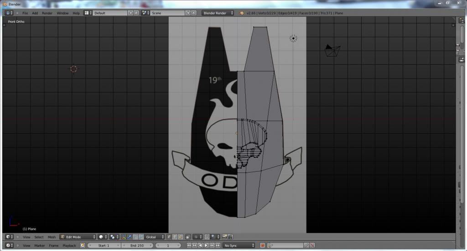Click the lamp object in viewport
467x251 pixels.
293,38
